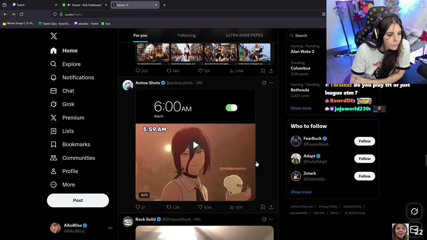Screen dimensions: 427x240
Task: Open aikobliss - Twitch bookmark
Action: pos(86,24)
